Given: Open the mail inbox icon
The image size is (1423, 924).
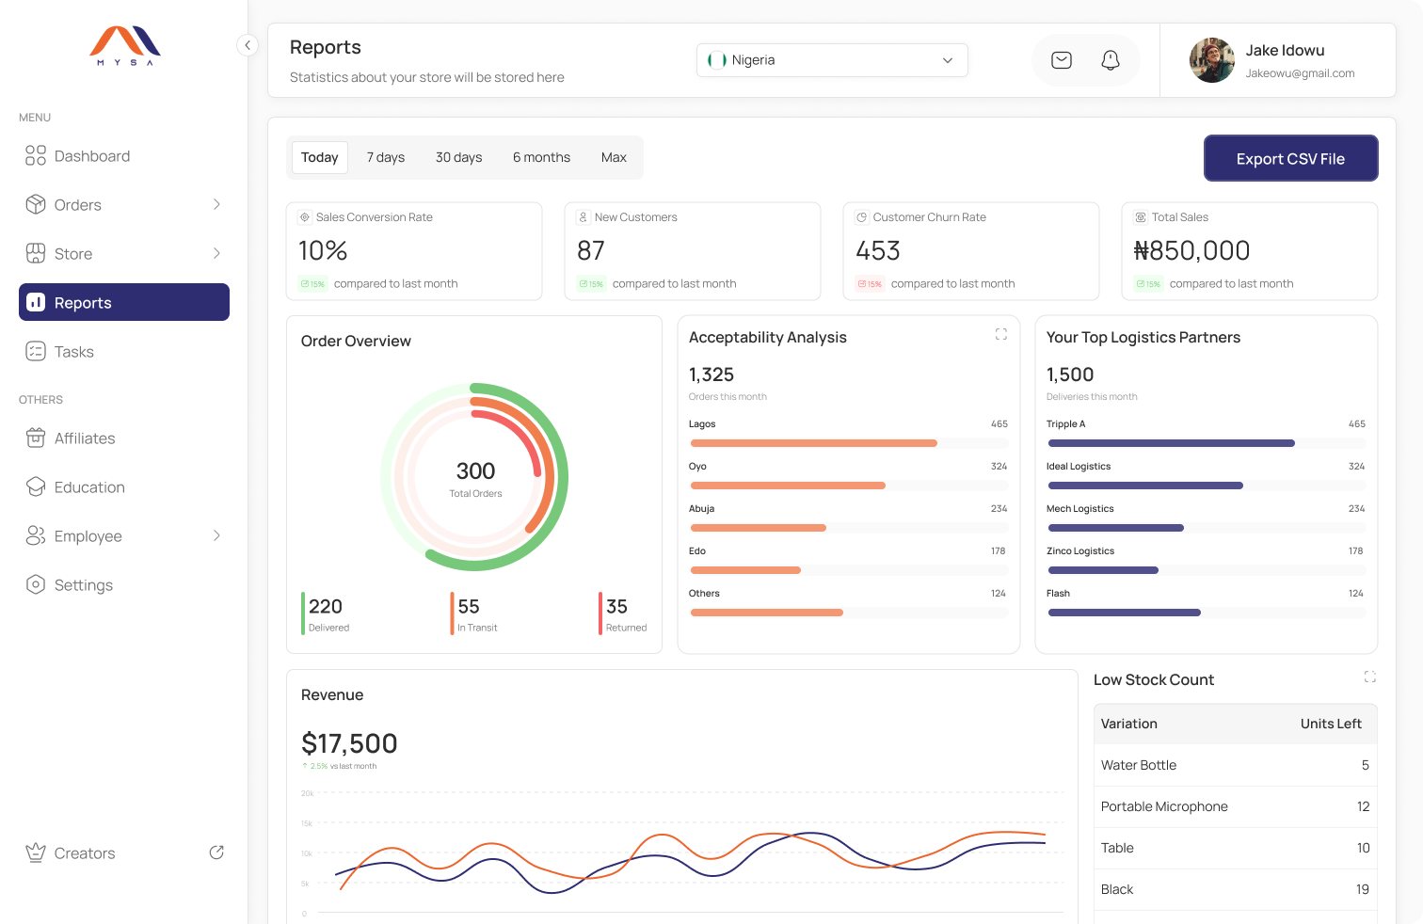Looking at the screenshot, I should (x=1062, y=60).
